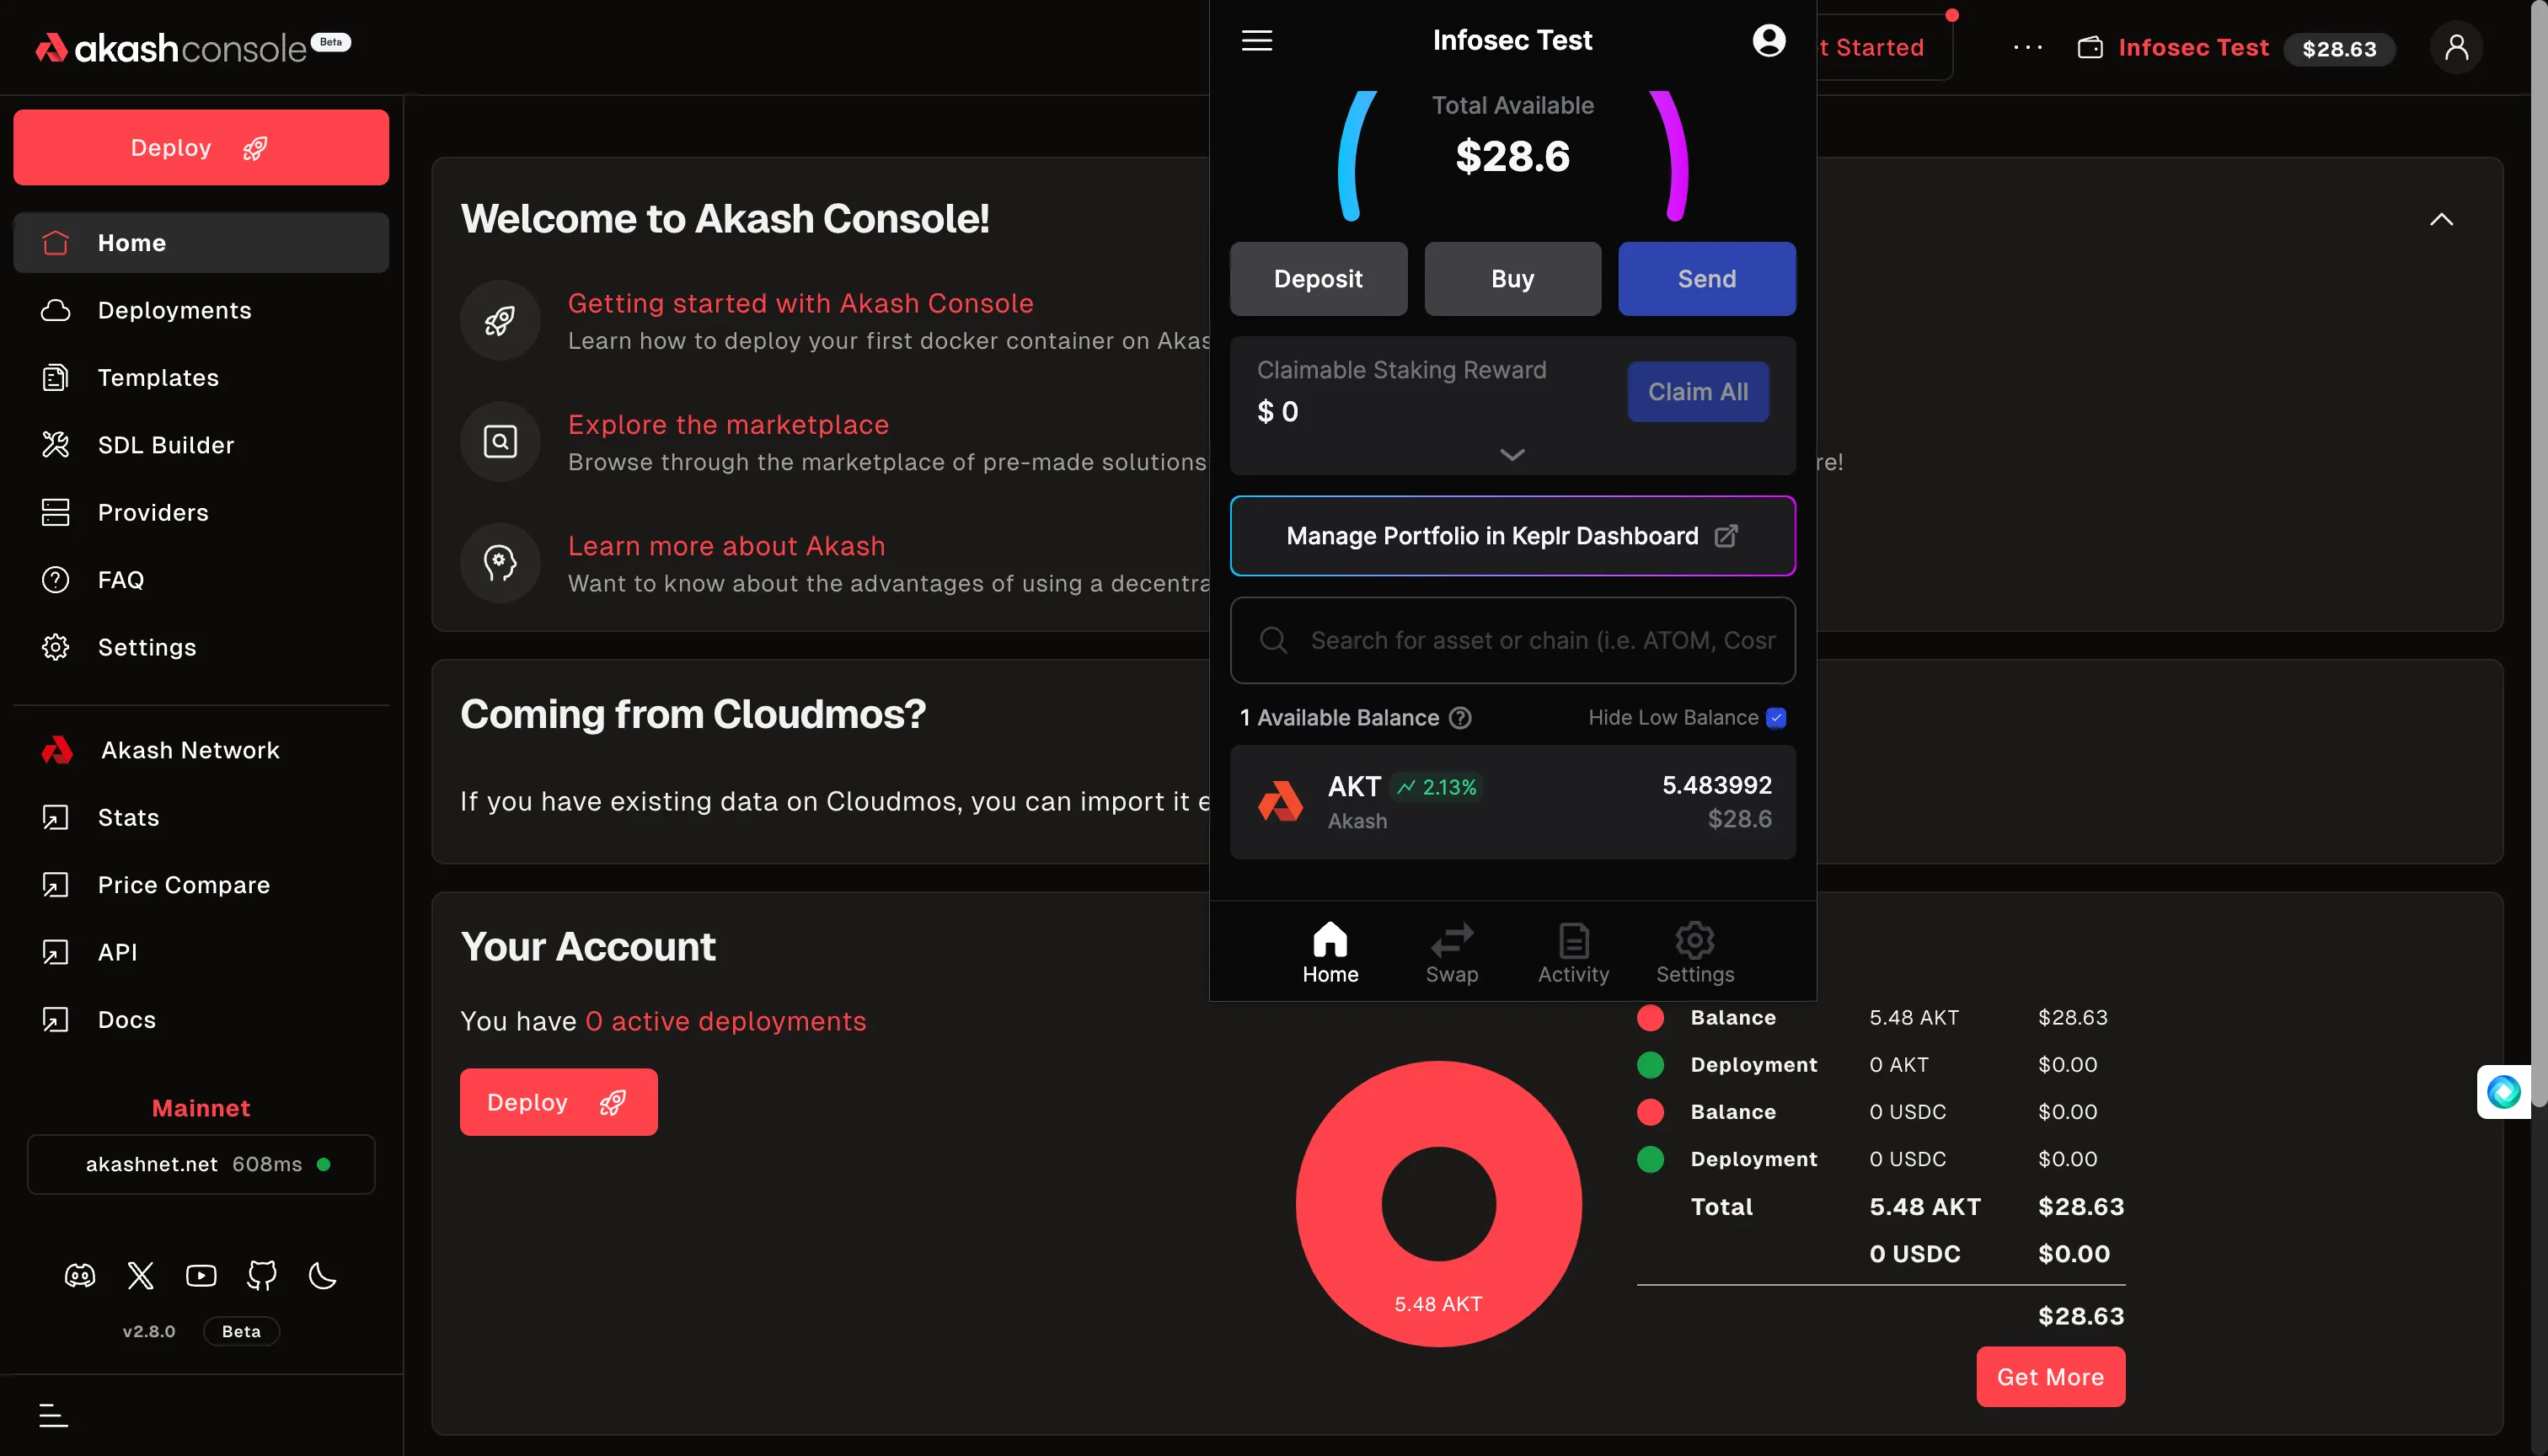
Task: Click the Keplr account profile icon
Action: coord(1768,40)
